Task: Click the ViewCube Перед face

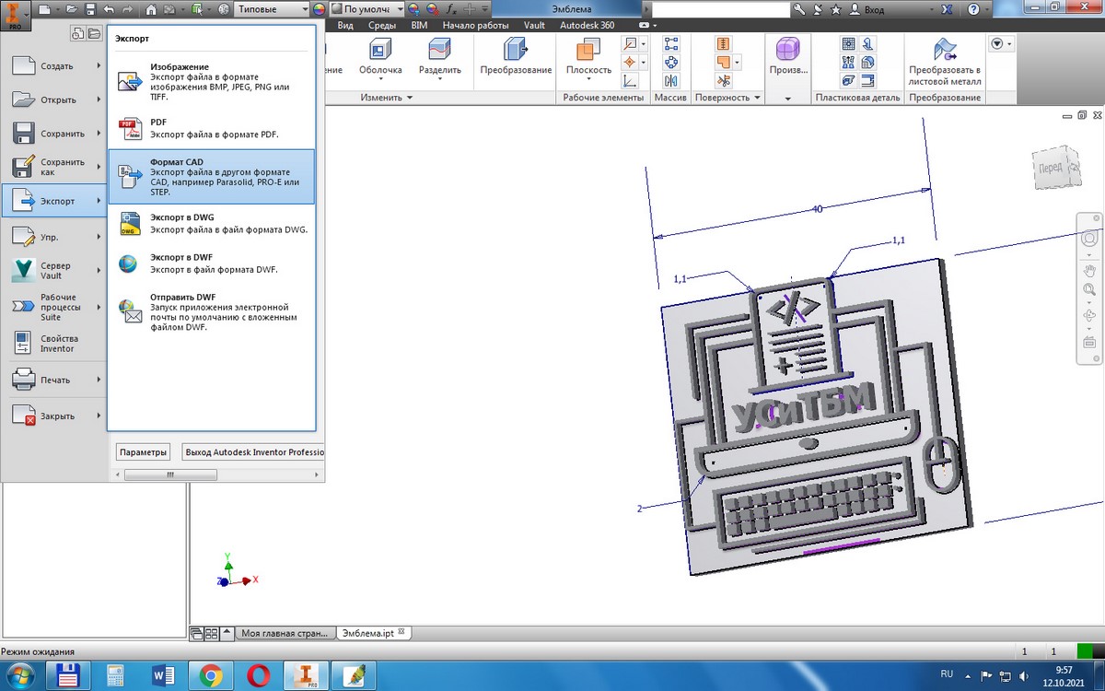Action: (1051, 168)
